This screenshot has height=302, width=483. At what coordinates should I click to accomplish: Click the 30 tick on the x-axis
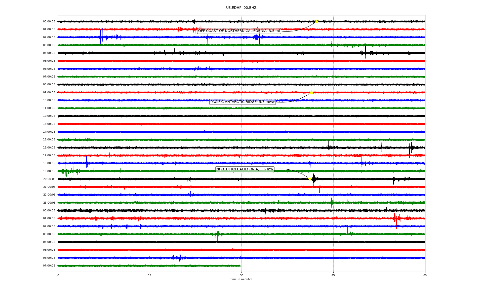[x=242, y=275]
